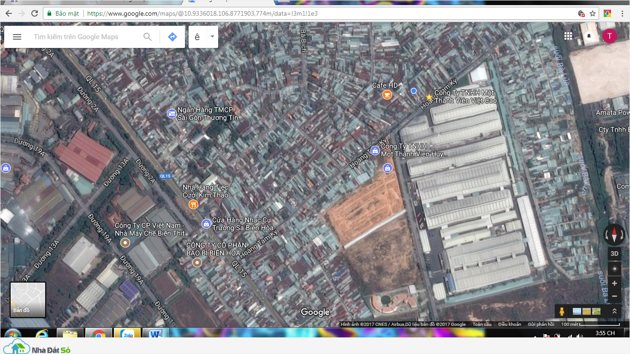Open the 'Một Thành Viên Huy' company marker
The image size is (630, 354).
pos(375,150)
